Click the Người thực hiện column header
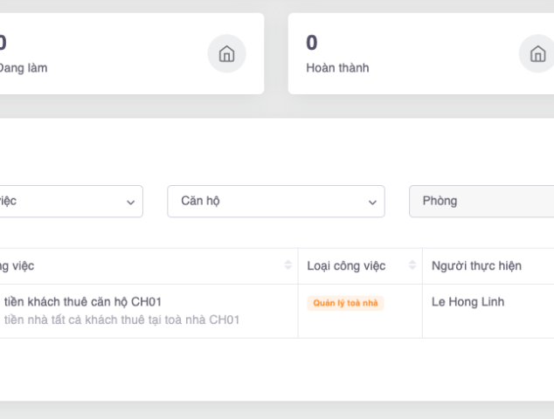 [476, 266]
